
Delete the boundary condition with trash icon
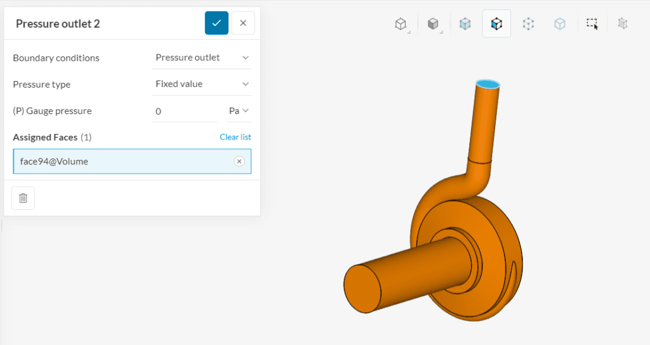(23, 198)
